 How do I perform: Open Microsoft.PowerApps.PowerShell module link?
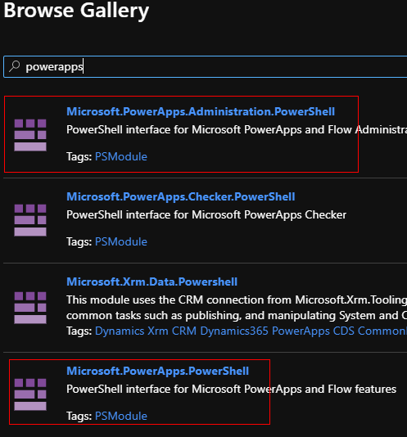pyautogui.click(x=157, y=372)
